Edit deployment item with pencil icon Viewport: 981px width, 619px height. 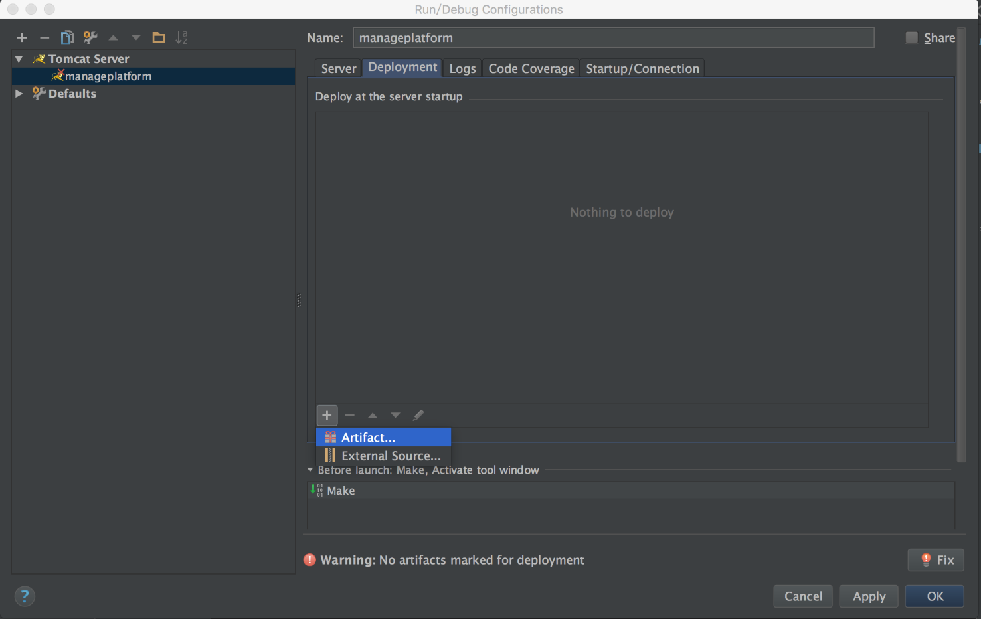point(418,415)
